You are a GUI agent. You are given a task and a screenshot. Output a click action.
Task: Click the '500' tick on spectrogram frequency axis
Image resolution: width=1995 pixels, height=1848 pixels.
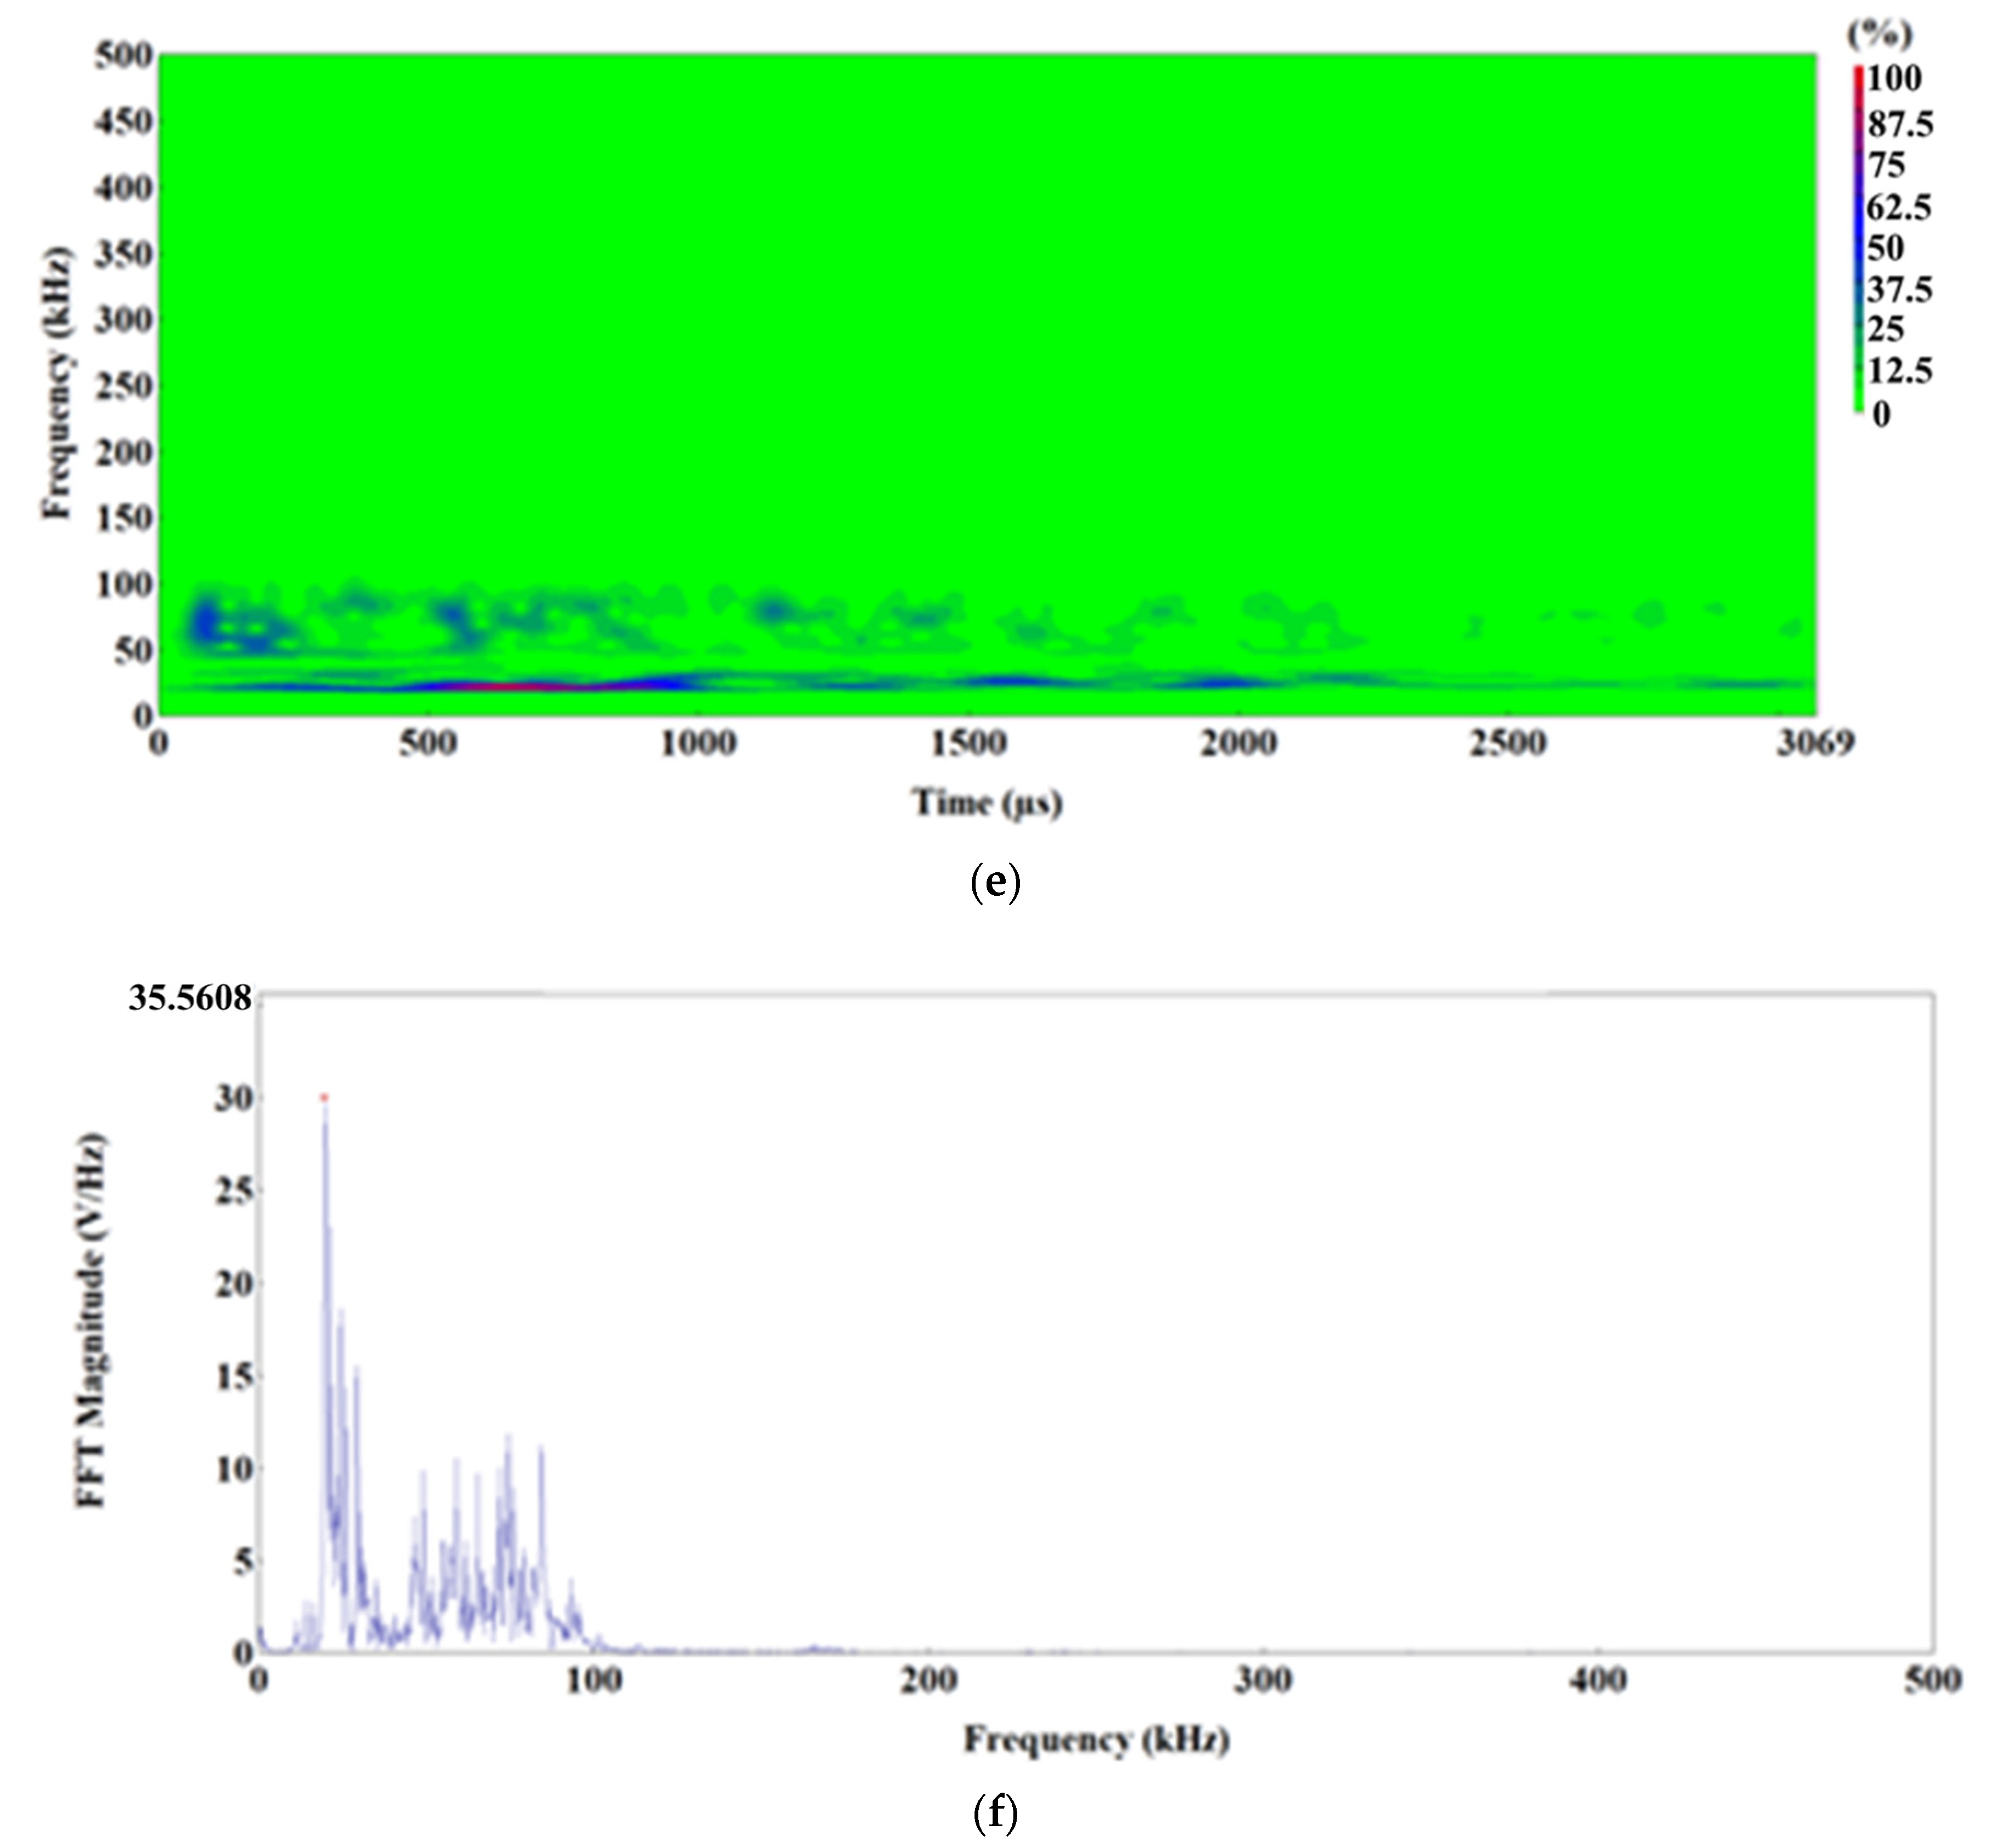[124, 55]
